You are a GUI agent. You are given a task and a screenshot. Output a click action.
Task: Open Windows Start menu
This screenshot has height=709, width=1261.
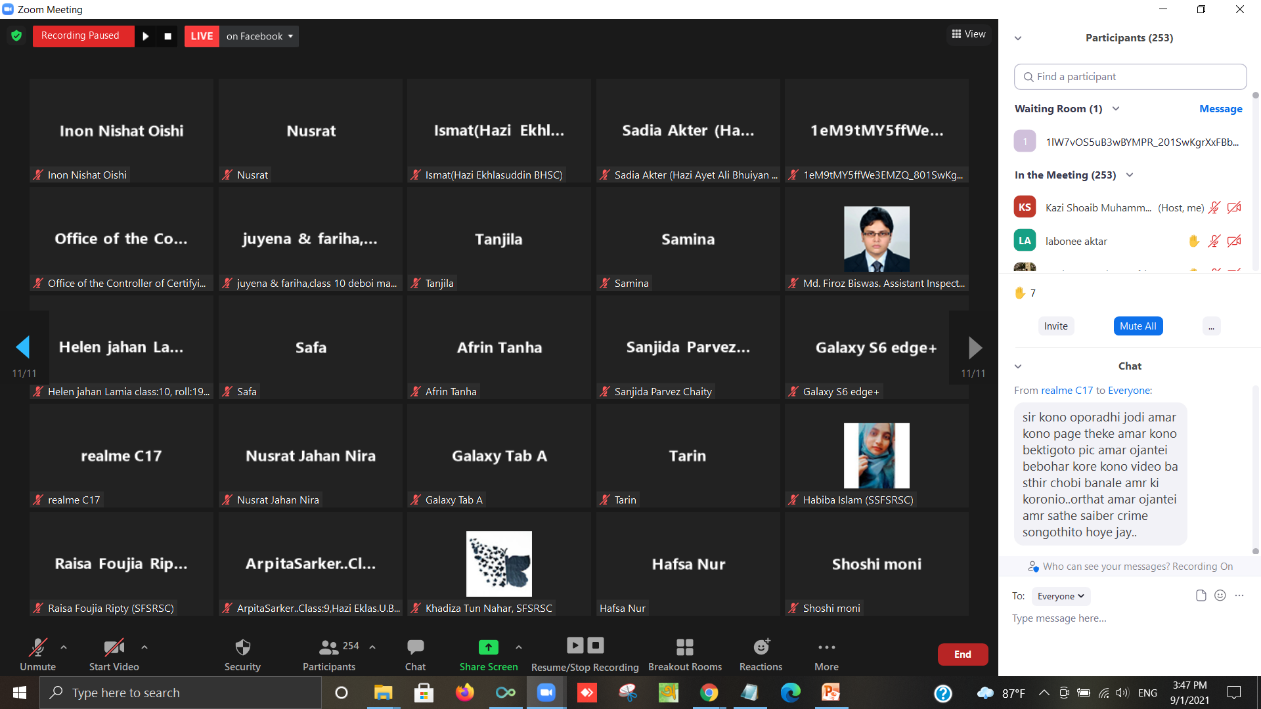20,693
